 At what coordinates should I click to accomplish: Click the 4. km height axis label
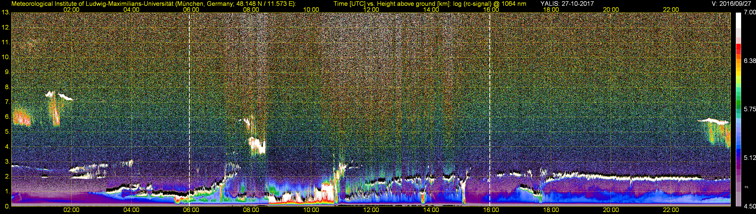tap(7, 147)
